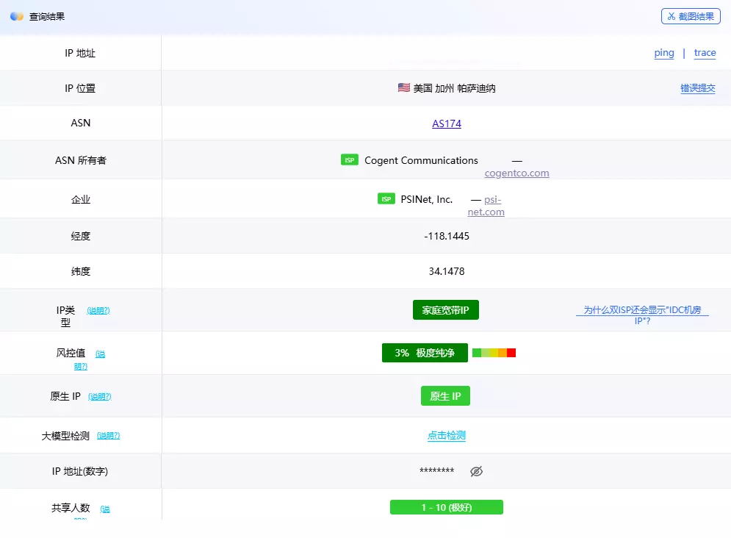Click the 家庭宽带IP type badge
731x538 pixels.
click(x=446, y=310)
